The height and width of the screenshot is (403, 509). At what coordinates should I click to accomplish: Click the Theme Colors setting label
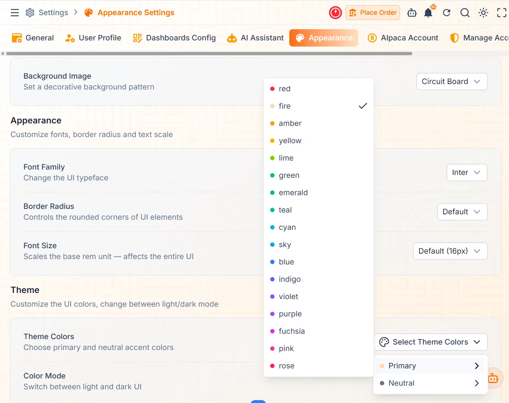[49, 337]
